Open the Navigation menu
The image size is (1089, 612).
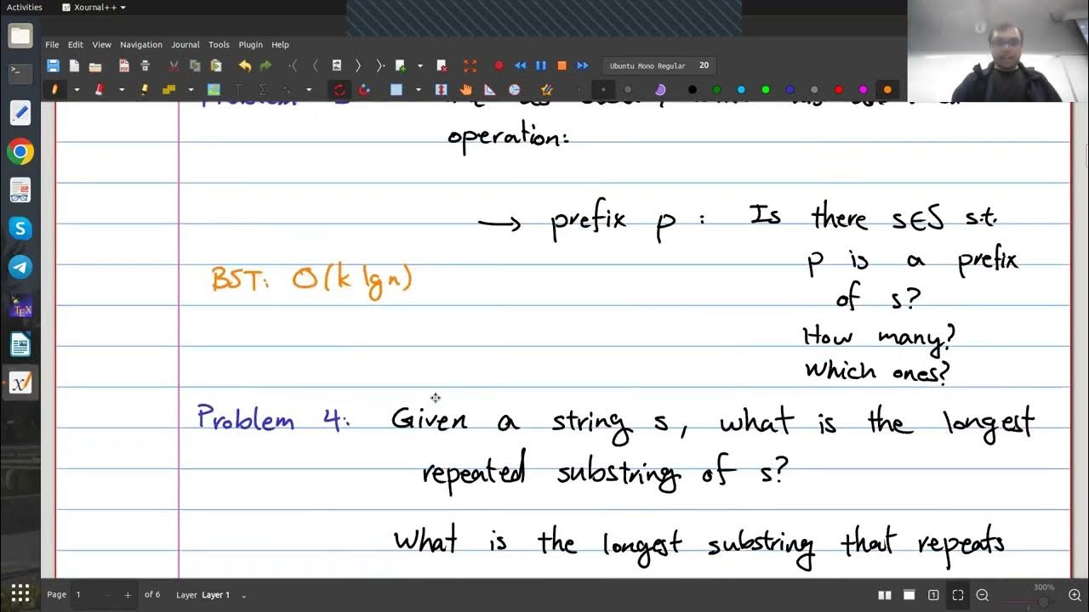click(141, 44)
